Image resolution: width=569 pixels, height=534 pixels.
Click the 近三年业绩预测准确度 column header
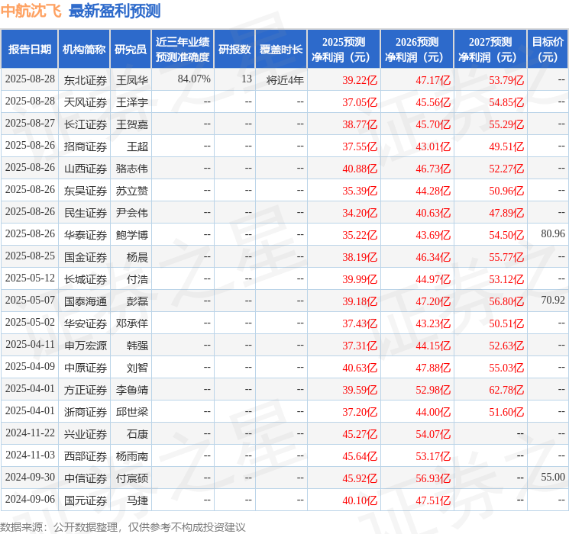183,50
